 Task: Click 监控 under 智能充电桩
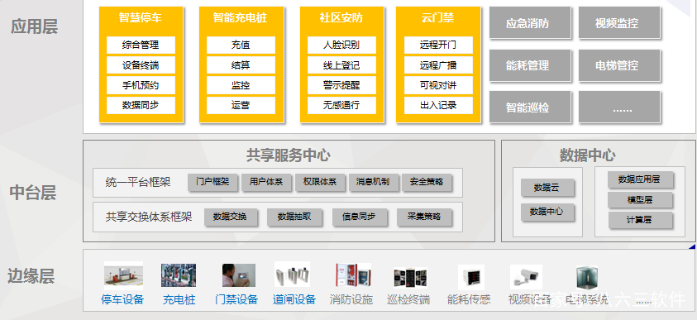241,85
